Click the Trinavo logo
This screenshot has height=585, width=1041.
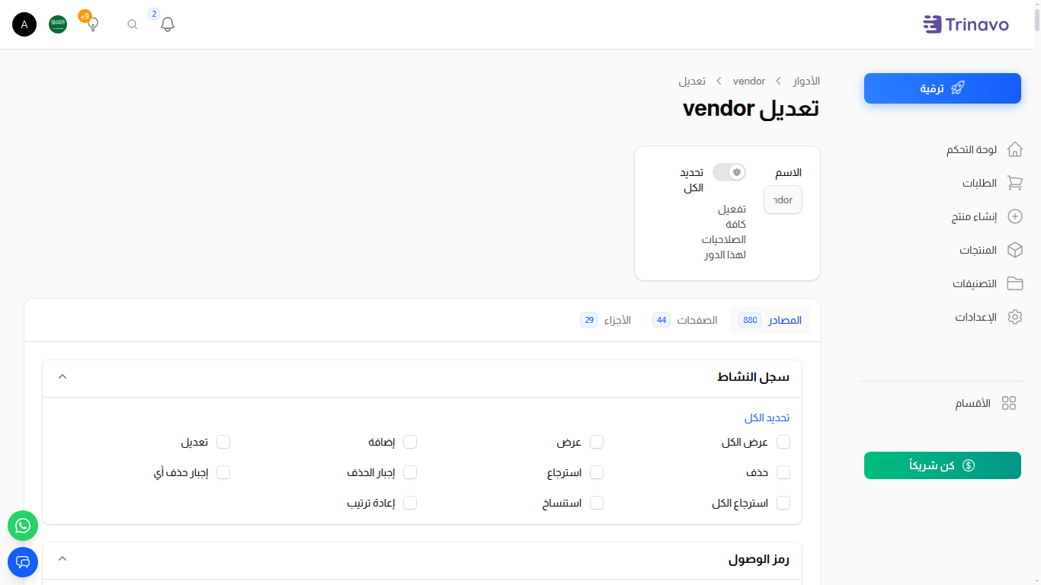coord(966,24)
